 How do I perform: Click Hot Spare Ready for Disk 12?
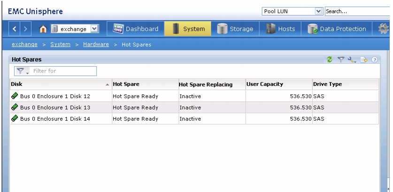click(135, 96)
